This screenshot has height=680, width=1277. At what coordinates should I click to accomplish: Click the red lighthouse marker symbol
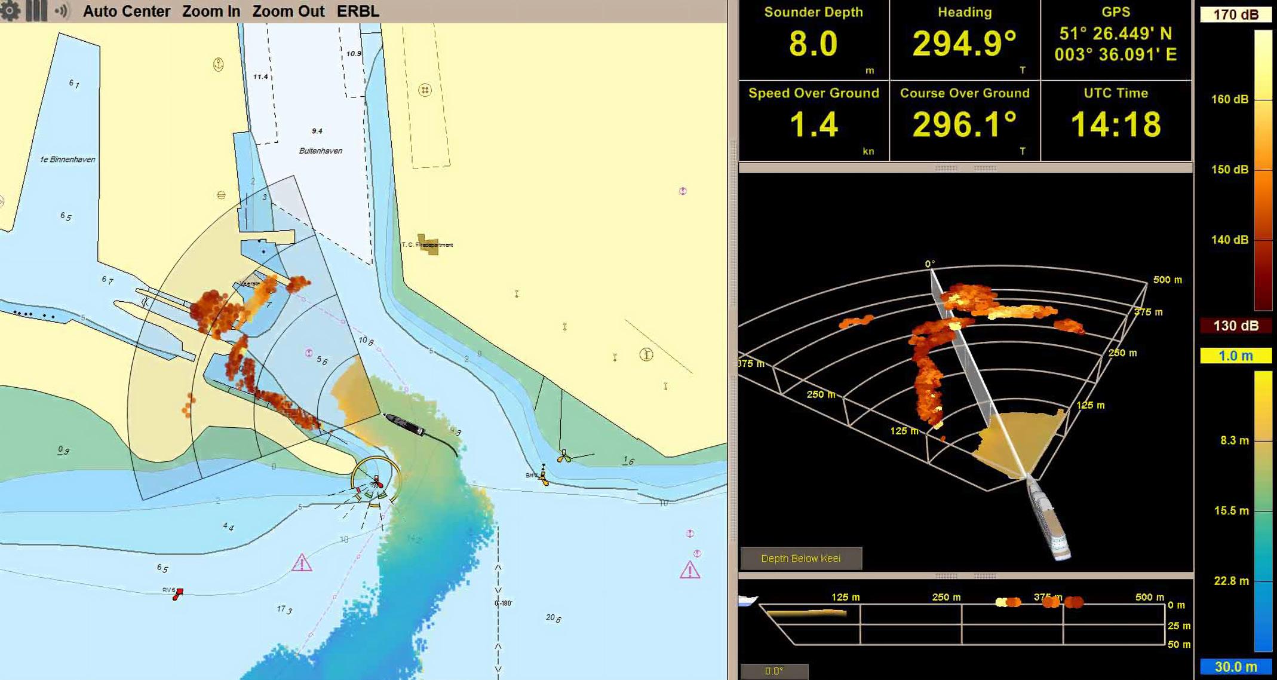tap(377, 482)
